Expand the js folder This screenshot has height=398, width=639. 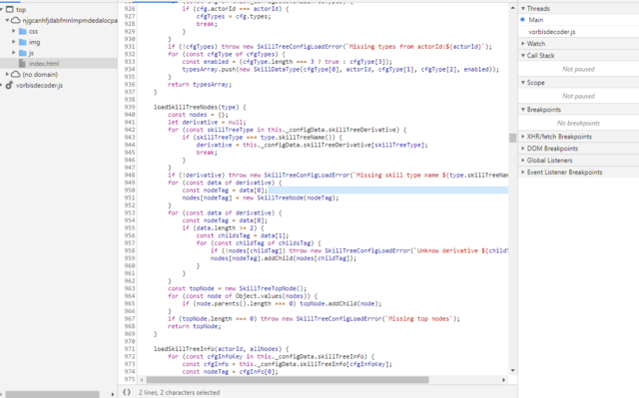point(13,53)
